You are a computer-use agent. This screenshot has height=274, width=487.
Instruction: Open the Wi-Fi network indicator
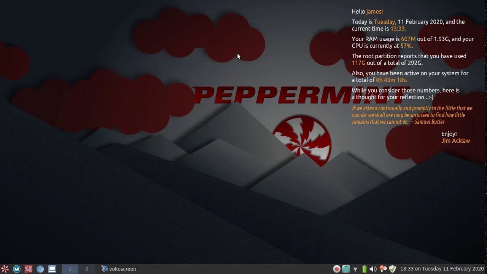coord(355,269)
